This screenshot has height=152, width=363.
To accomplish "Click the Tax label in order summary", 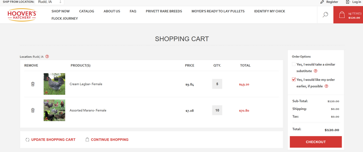I will pyautogui.click(x=295, y=116).
